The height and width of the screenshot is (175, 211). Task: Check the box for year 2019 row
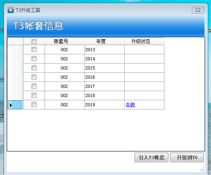[34, 105]
